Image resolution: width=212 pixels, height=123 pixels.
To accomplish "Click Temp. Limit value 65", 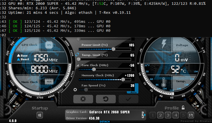I will 132,55.
